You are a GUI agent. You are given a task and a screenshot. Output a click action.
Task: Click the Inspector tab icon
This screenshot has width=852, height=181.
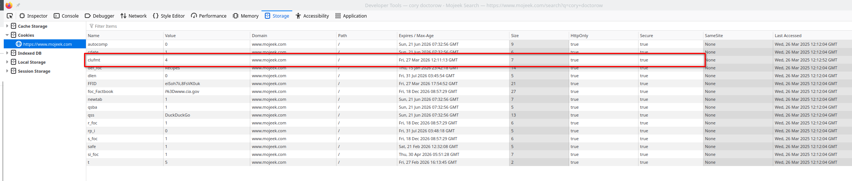coord(22,16)
